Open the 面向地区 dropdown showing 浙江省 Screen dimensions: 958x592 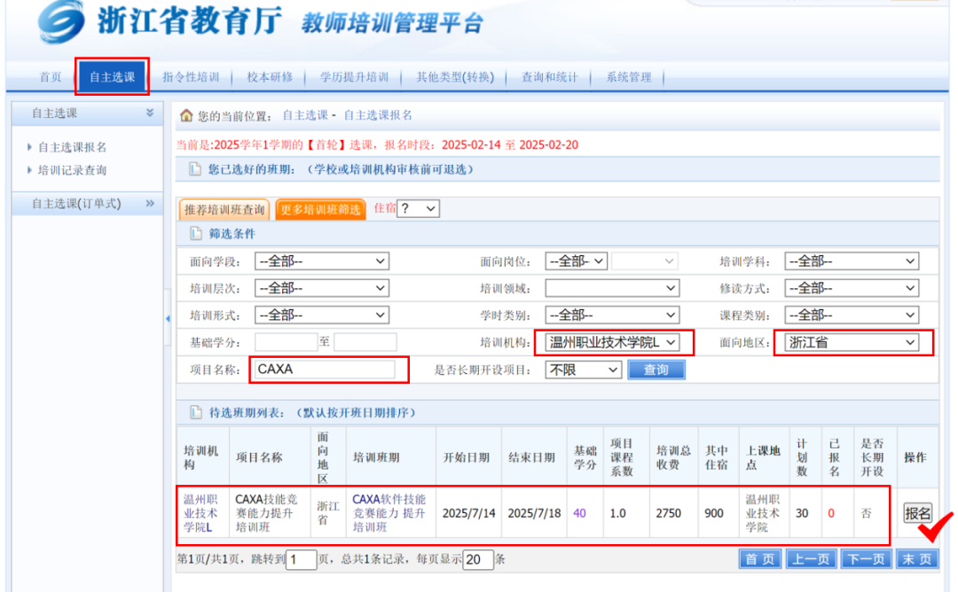coord(852,342)
